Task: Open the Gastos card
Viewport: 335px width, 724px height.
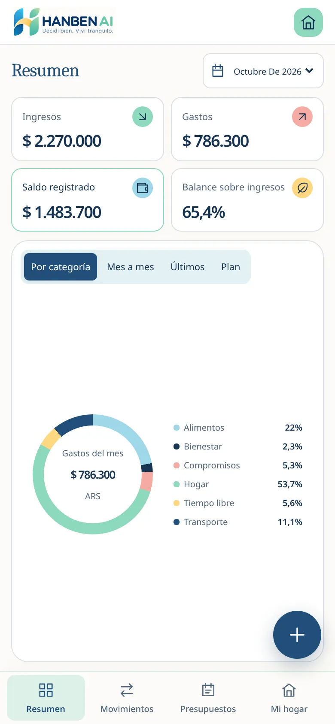Action: coord(247,129)
